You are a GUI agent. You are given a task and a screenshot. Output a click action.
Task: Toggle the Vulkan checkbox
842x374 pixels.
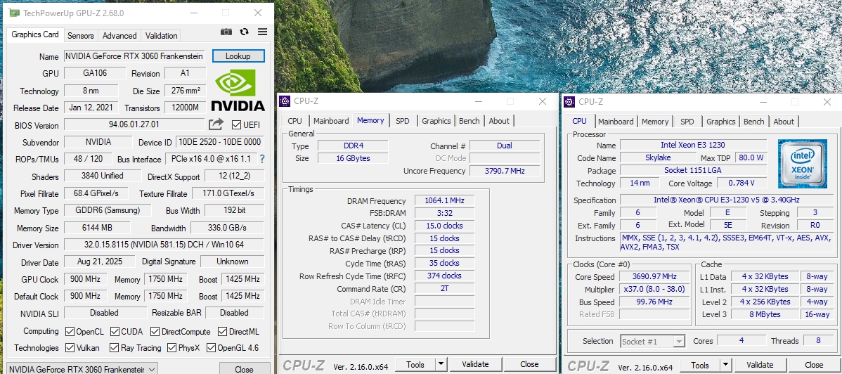click(70, 348)
